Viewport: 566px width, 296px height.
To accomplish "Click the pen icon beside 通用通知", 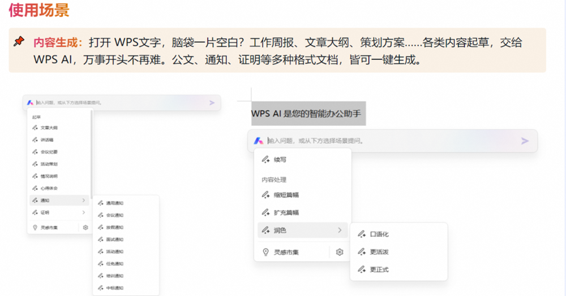I will (101, 203).
